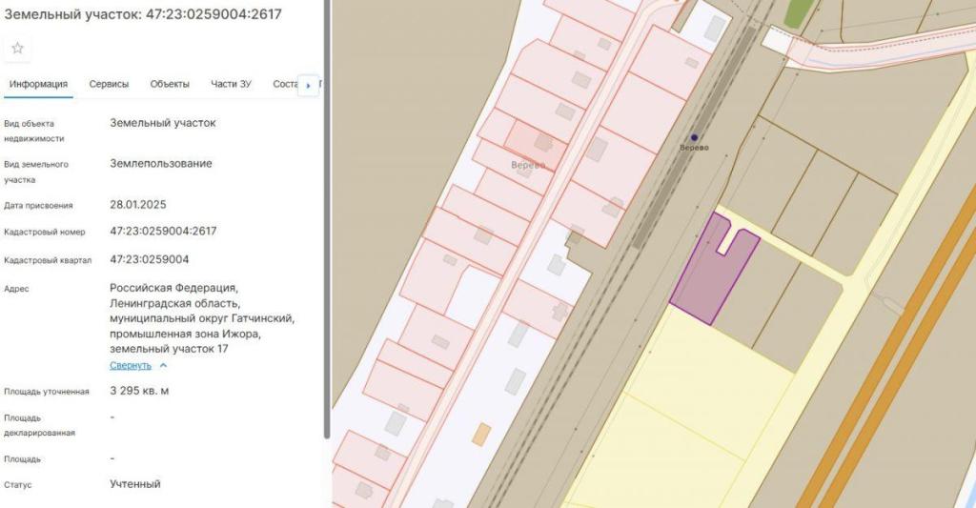This screenshot has width=976, height=508.
Task: Open the Объекты tab
Action: click(170, 84)
